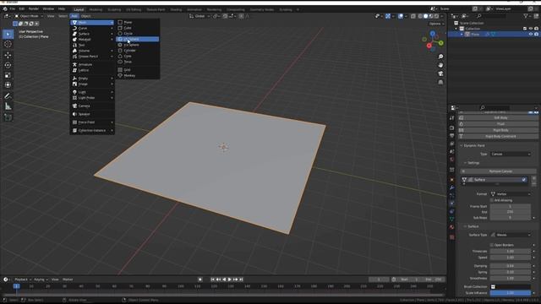Open the Output properties tab
The width and height of the screenshot is (541, 304).
click(452, 136)
